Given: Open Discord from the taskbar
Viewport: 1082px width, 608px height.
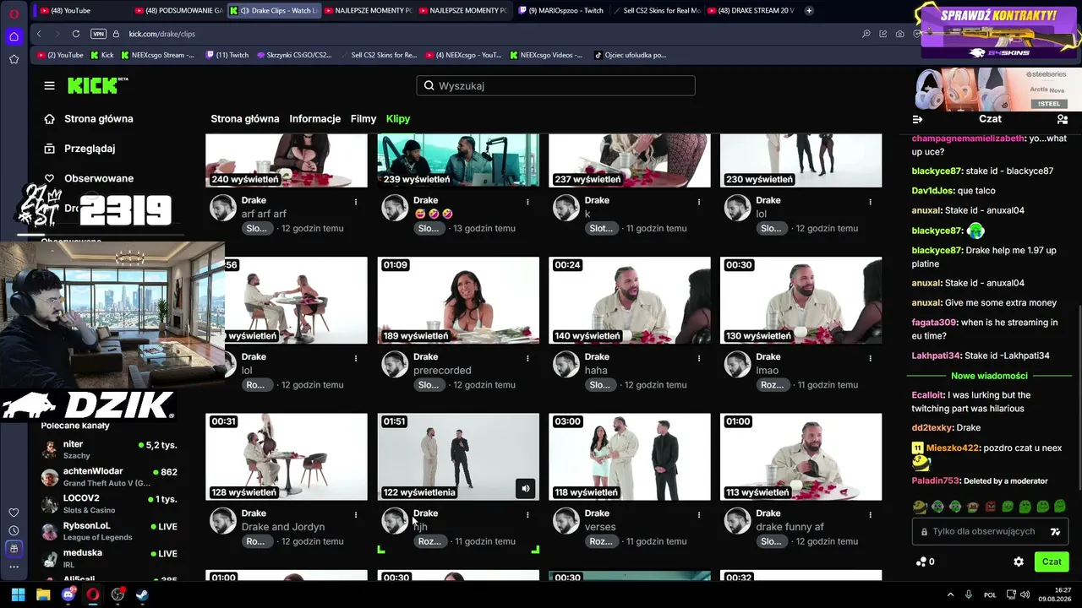Looking at the screenshot, I should coord(68,594).
